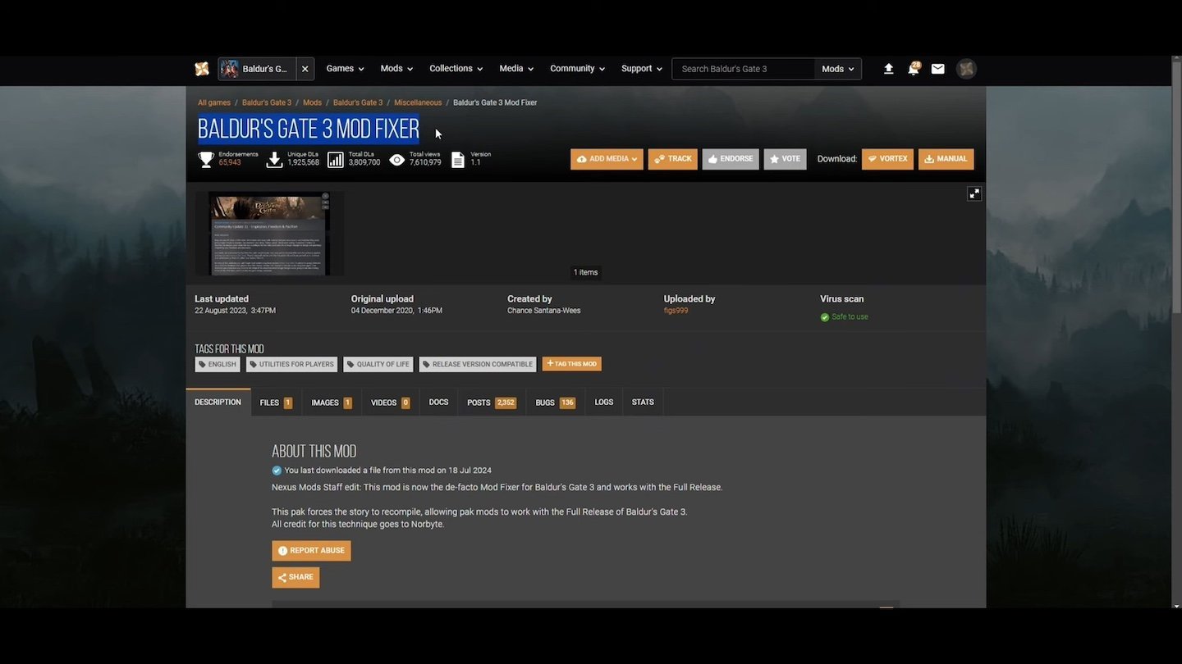Viewport: 1182px width, 664px height.
Task: Download the mod using Vortex button
Action: coord(887,159)
